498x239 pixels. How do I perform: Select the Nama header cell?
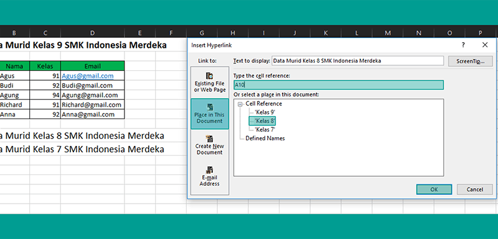tap(14, 66)
